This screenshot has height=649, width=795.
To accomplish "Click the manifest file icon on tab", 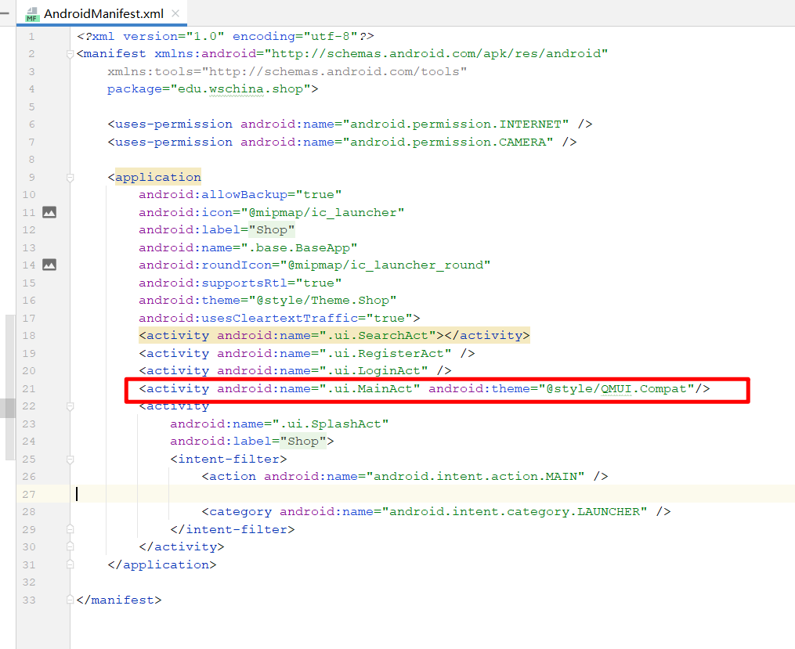I will click(x=32, y=14).
